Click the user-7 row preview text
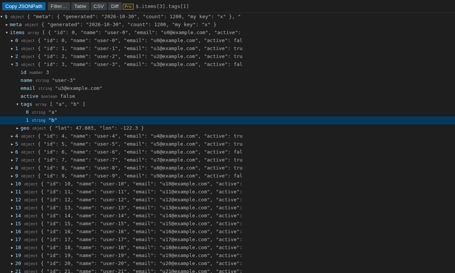The height and width of the screenshot is (273, 455). [140, 160]
